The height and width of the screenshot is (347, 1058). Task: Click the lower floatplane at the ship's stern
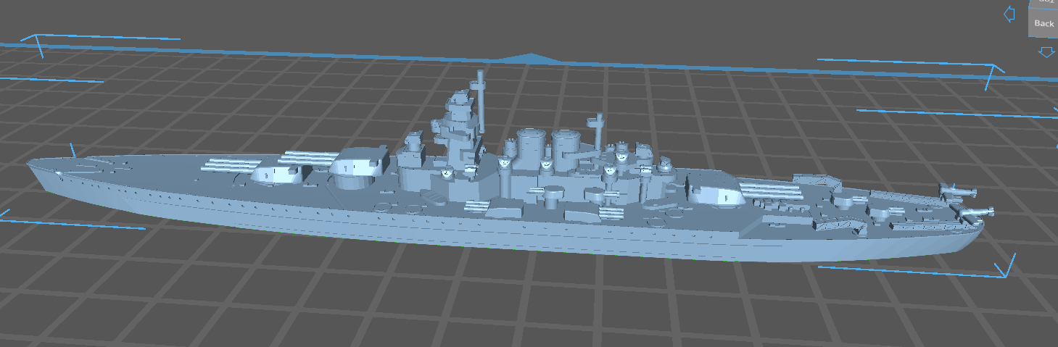973,212
